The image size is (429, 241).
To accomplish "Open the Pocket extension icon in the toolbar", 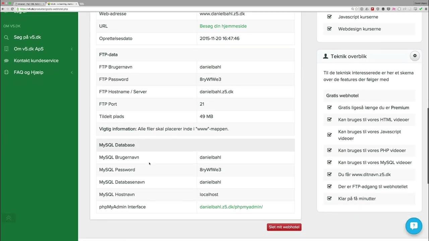I will (388, 9).
